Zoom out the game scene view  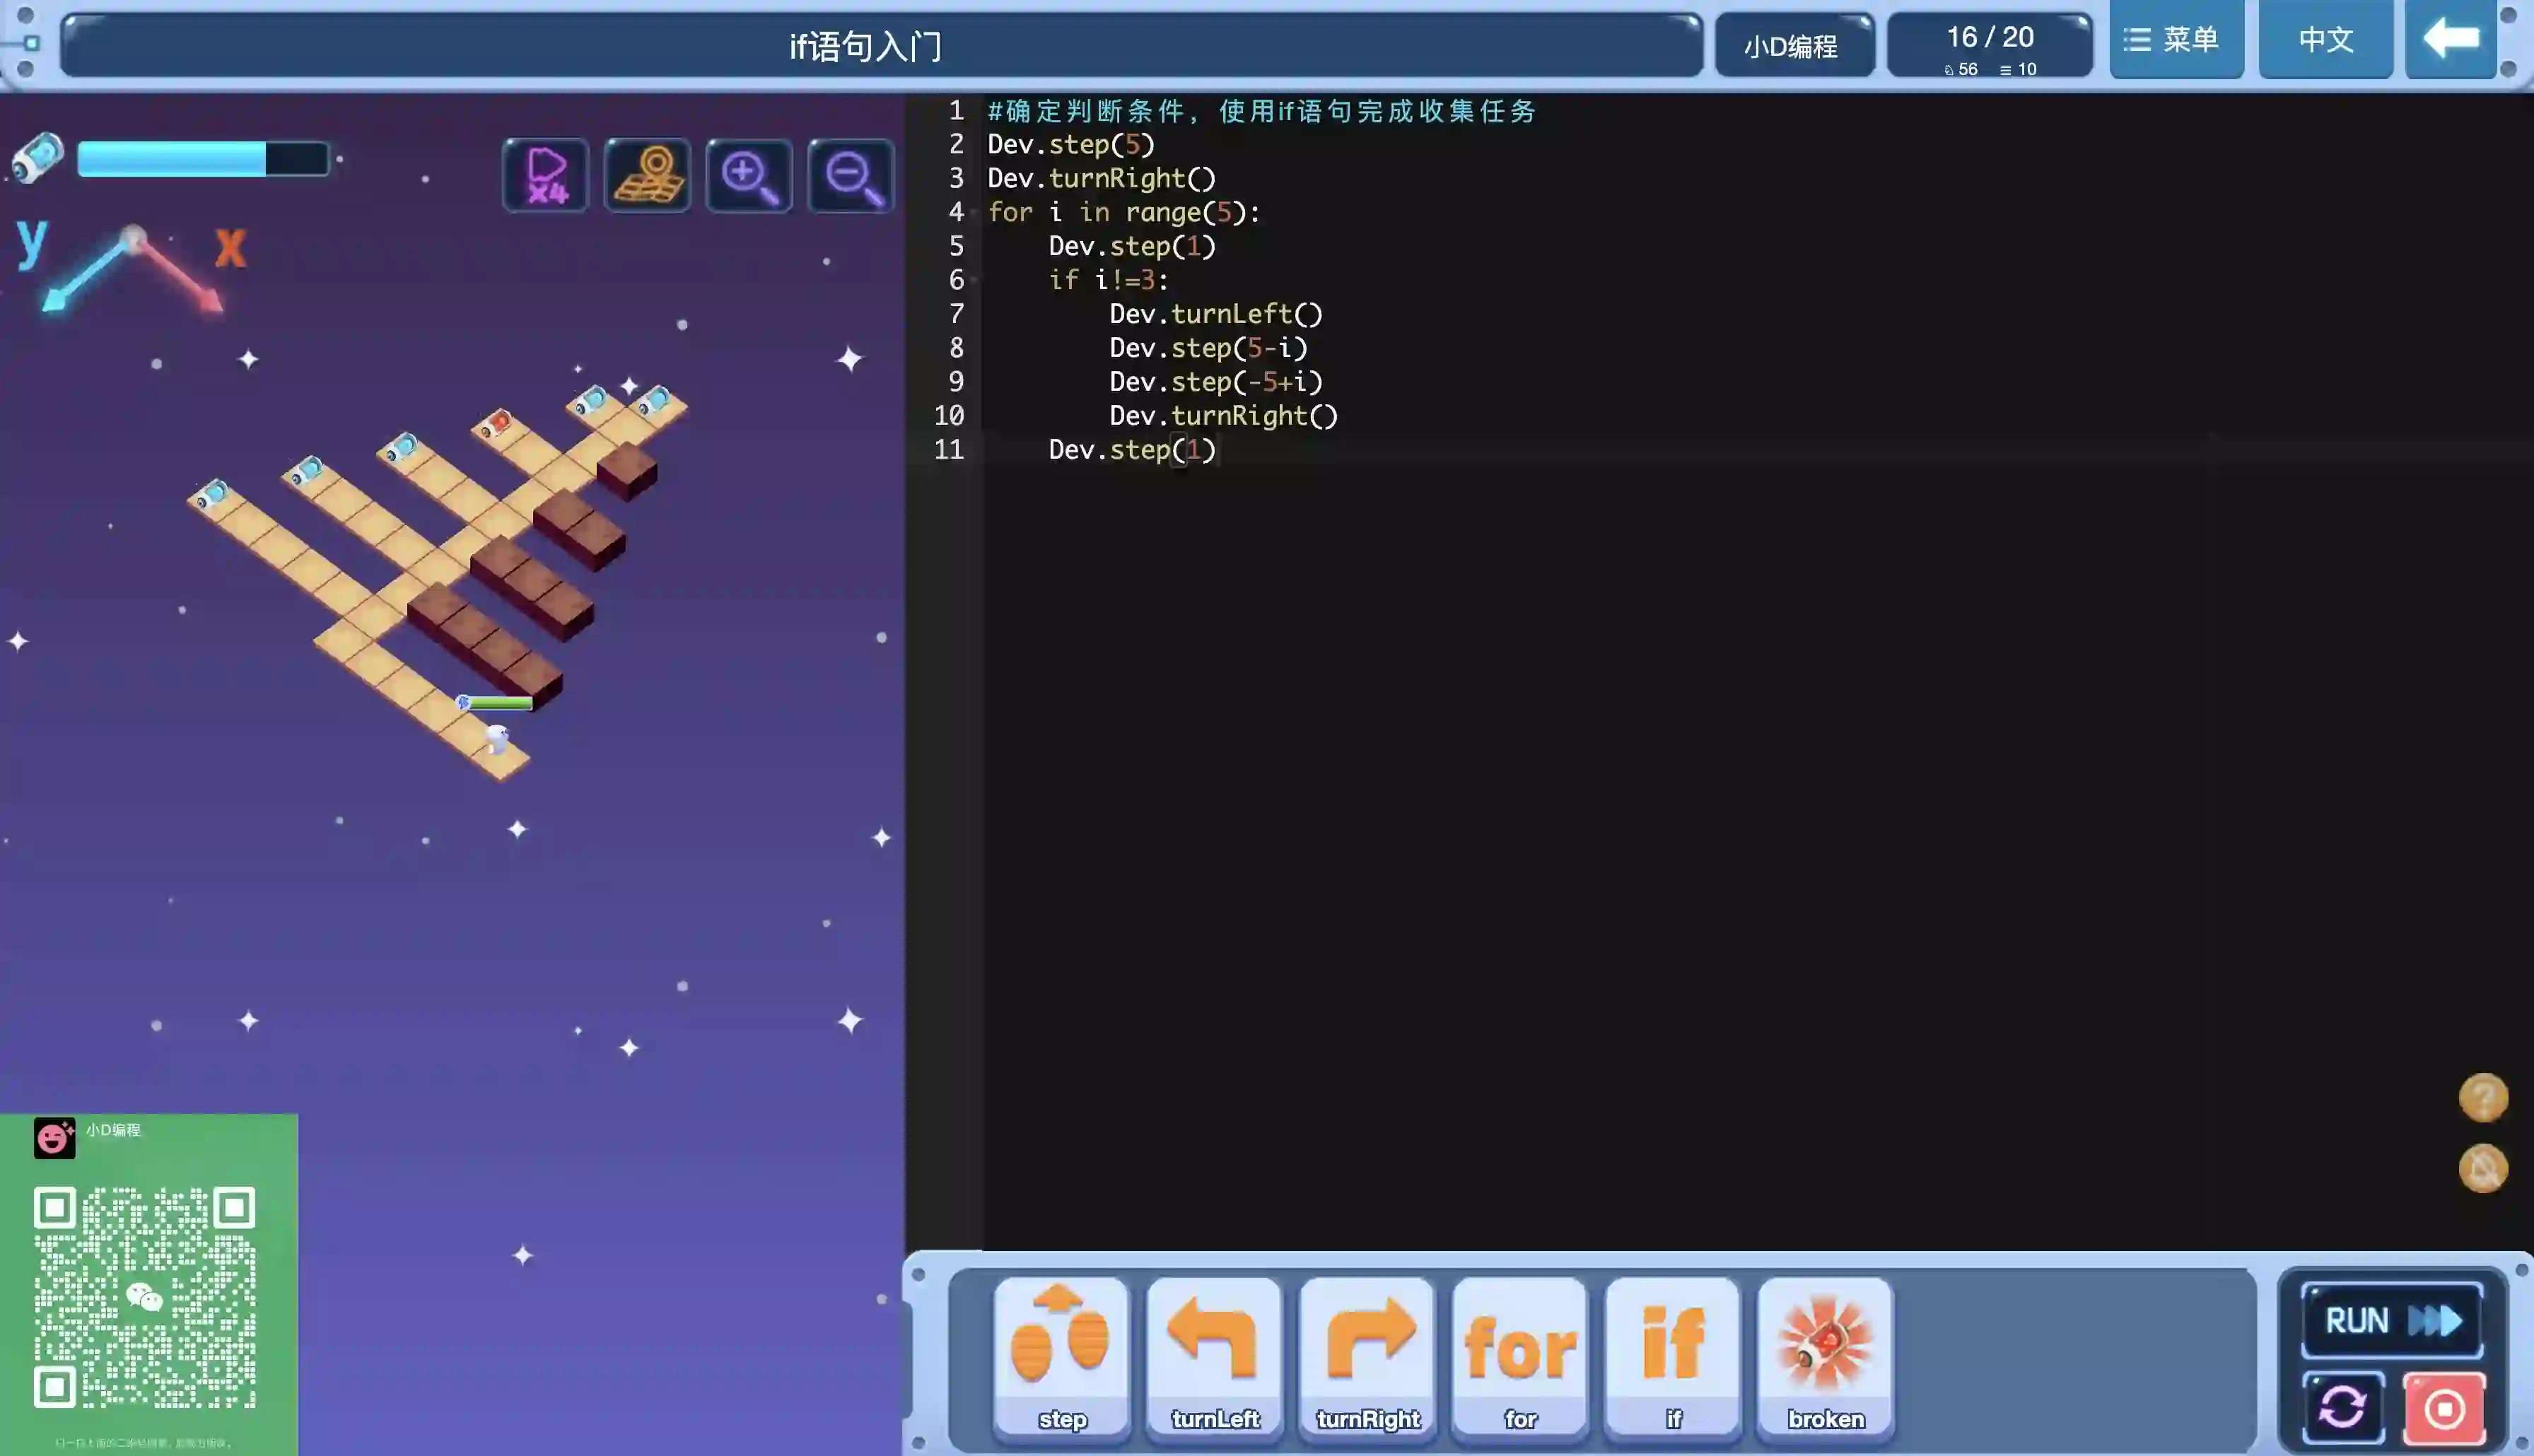coord(851,176)
